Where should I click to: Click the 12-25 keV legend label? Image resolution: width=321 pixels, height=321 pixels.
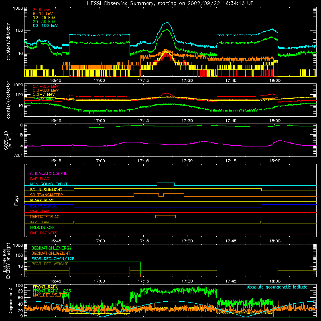click(44, 18)
